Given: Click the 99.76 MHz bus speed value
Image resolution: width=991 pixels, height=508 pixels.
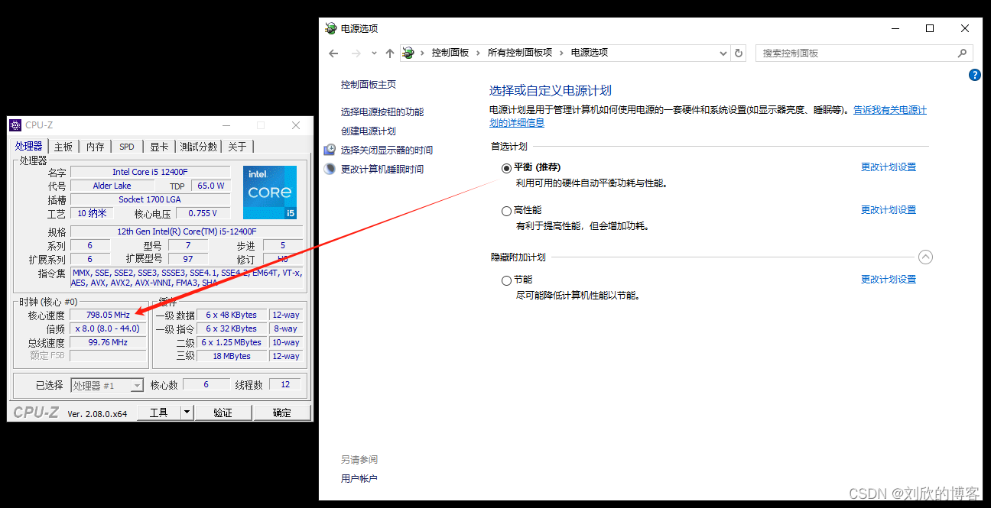Looking at the screenshot, I should 108,342.
